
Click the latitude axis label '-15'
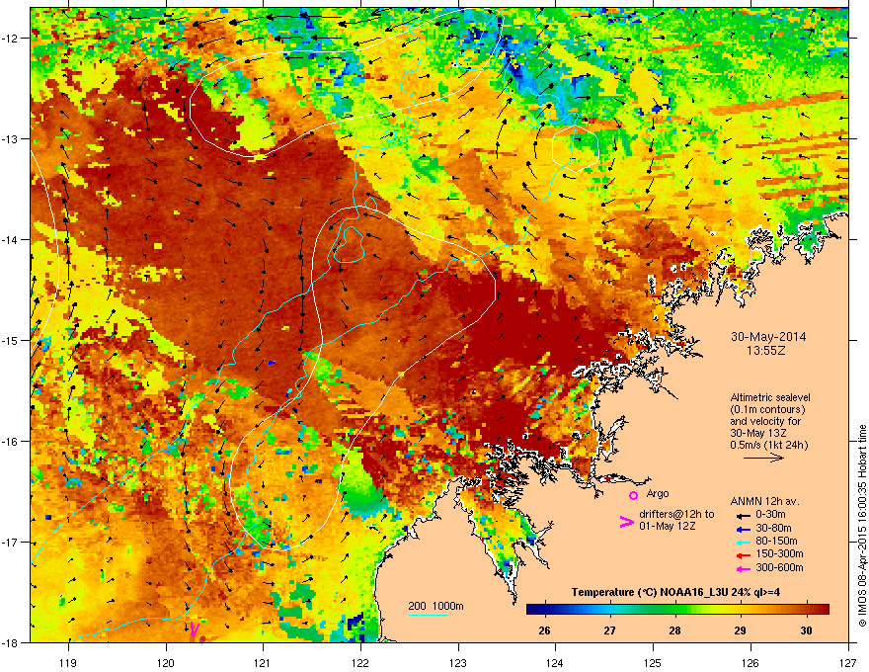point(10,340)
